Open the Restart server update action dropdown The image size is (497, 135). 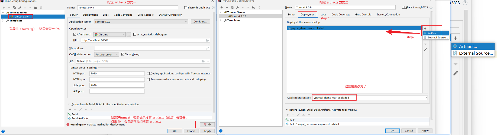[106, 54]
